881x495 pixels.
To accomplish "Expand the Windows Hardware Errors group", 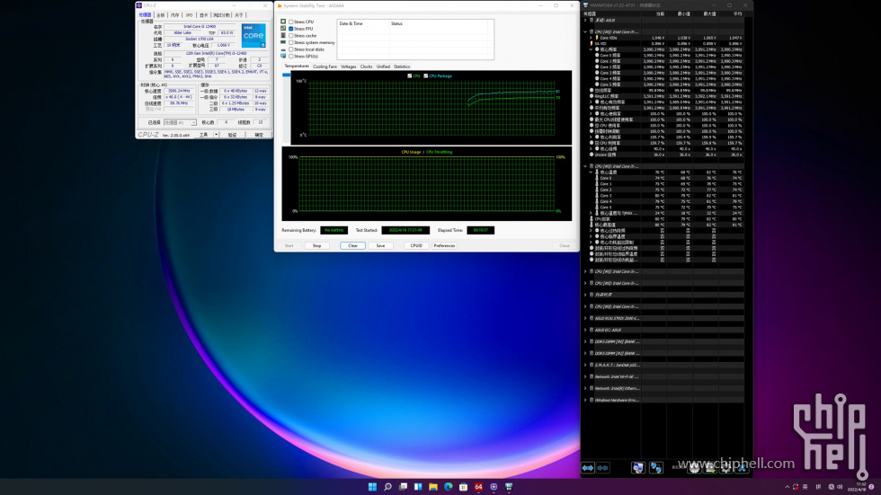I will (x=585, y=400).
